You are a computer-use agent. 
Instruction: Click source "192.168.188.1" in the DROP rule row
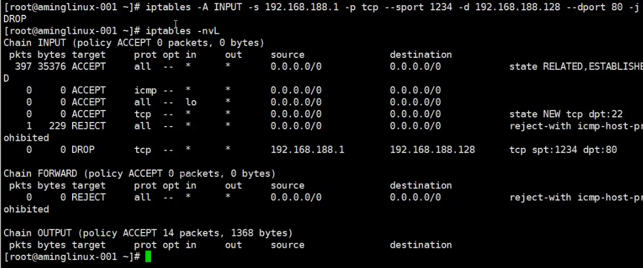tap(307, 150)
